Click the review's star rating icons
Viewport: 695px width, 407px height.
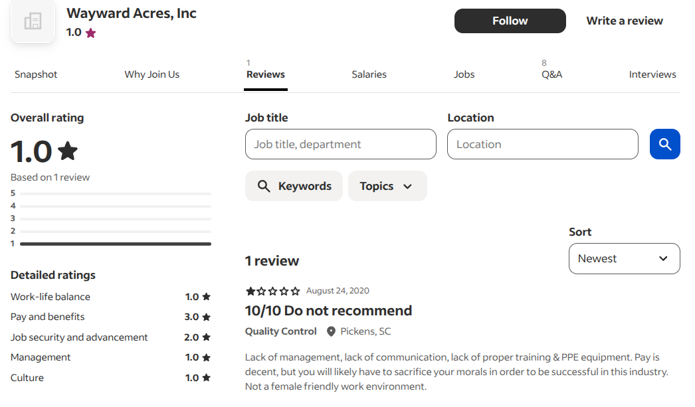pos(272,291)
